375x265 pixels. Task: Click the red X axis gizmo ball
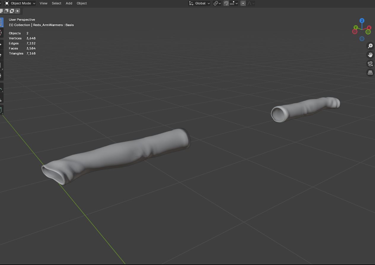(369, 28)
